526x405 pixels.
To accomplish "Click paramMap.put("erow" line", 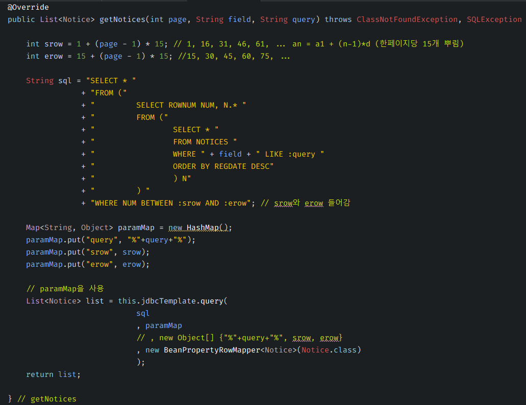I will coord(88,265).
